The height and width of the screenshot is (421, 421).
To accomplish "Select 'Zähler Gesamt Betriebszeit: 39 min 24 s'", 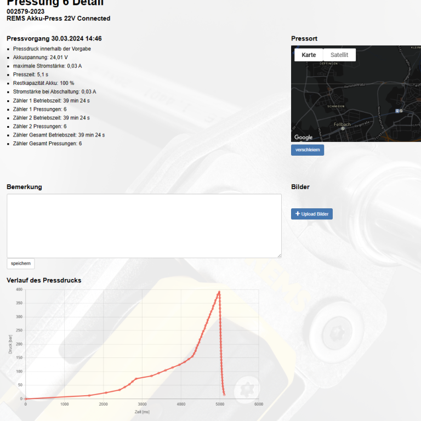I will point(59,135).
